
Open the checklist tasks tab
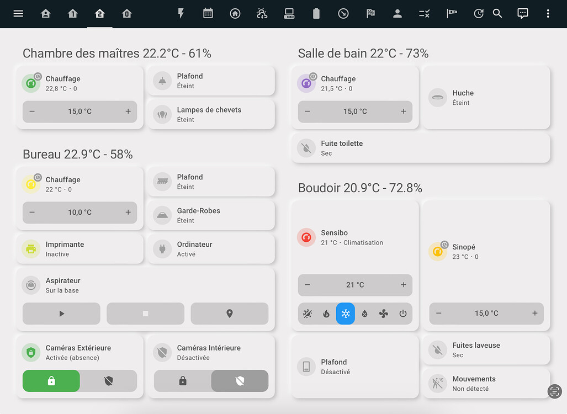tap(424, 14)
